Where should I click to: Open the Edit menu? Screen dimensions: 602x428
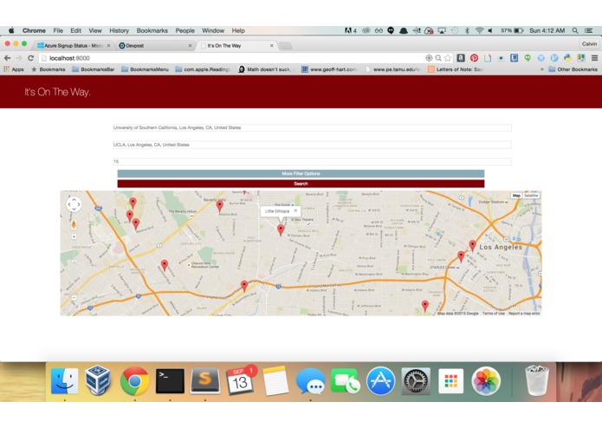point(75,30)
